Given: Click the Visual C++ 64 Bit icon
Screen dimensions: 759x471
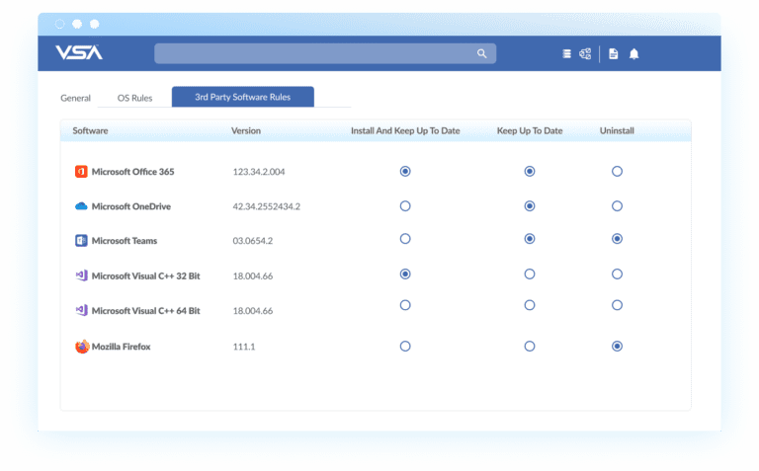Looking at the screenshot, I should 81,310.
